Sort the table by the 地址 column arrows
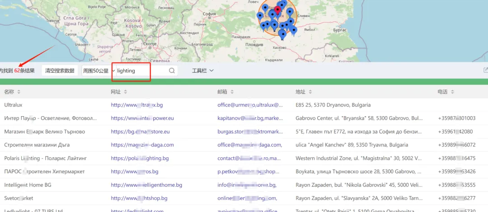The height and width of the screenshot is (212, 488). [310, 92]
